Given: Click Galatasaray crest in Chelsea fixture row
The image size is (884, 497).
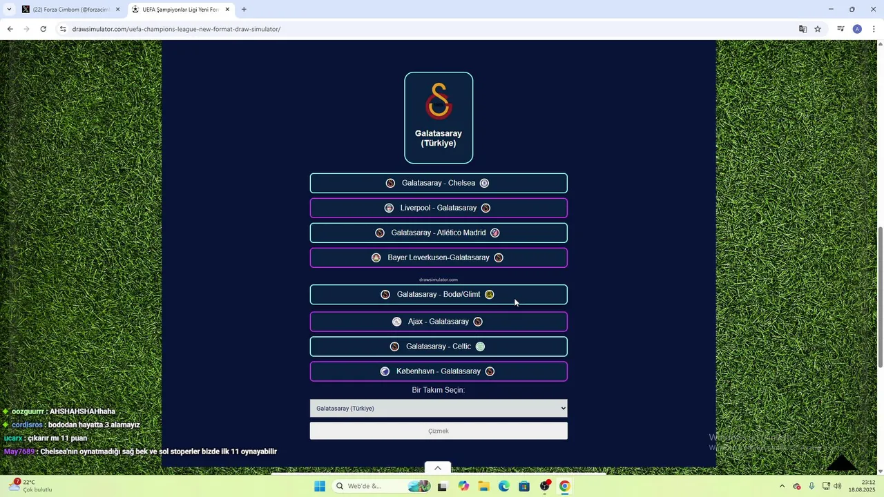Looking at the screenshot, I should point(390,183).
